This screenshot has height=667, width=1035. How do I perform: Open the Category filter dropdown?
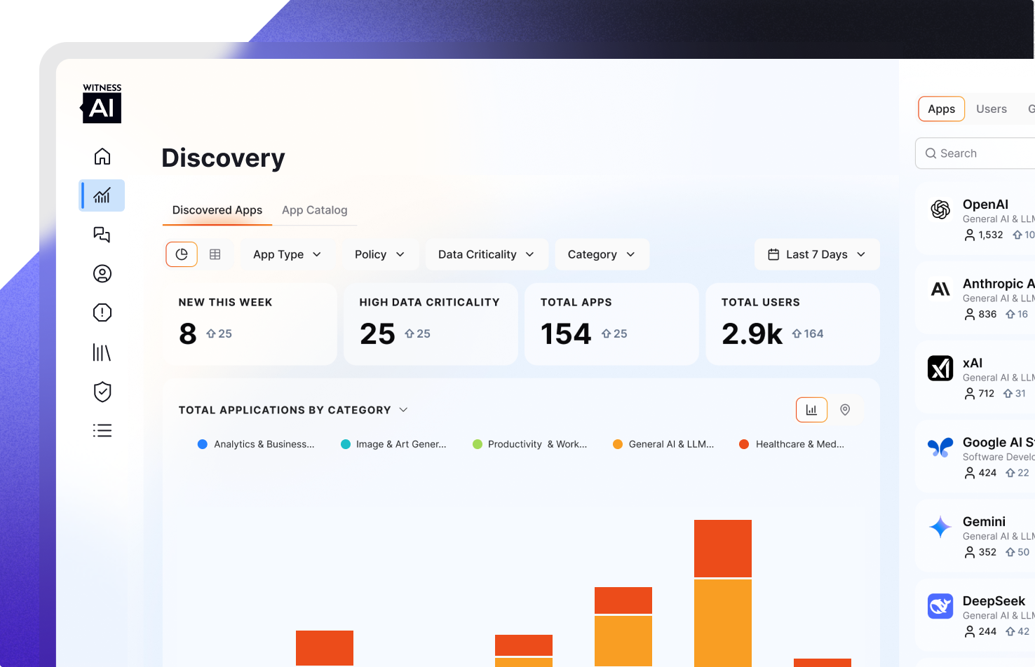pyautogui.click(x=602, y=254)
